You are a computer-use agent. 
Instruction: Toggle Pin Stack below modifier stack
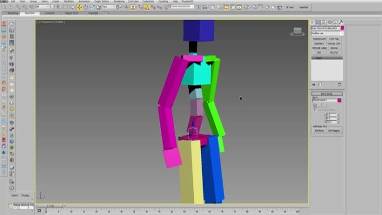(314, 84)
